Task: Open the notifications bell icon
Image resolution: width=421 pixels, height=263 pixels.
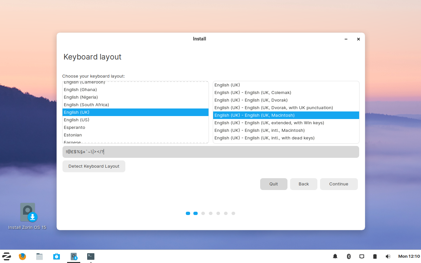Action: tap(335, 256)
